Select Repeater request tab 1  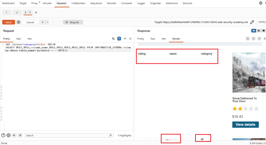click(x=6, y=12)
